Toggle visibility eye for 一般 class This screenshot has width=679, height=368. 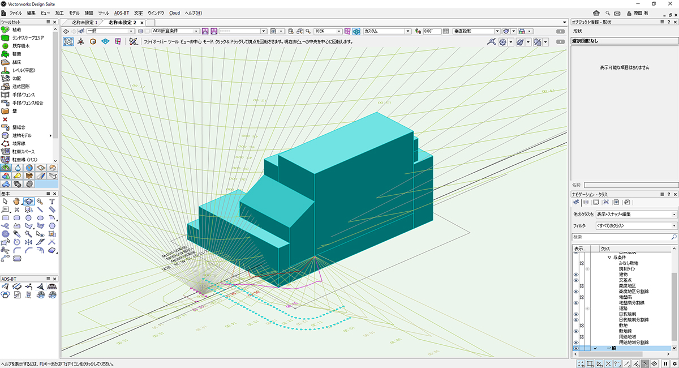(576, 348)
